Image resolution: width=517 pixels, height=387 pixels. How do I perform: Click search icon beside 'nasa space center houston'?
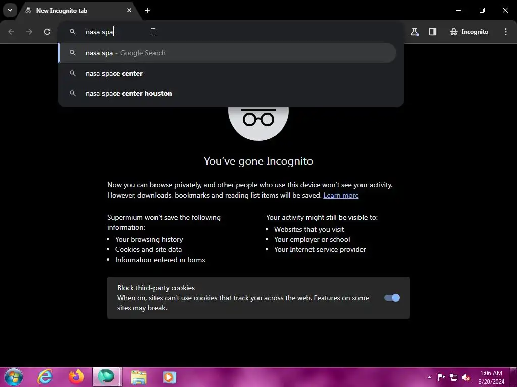73,93
